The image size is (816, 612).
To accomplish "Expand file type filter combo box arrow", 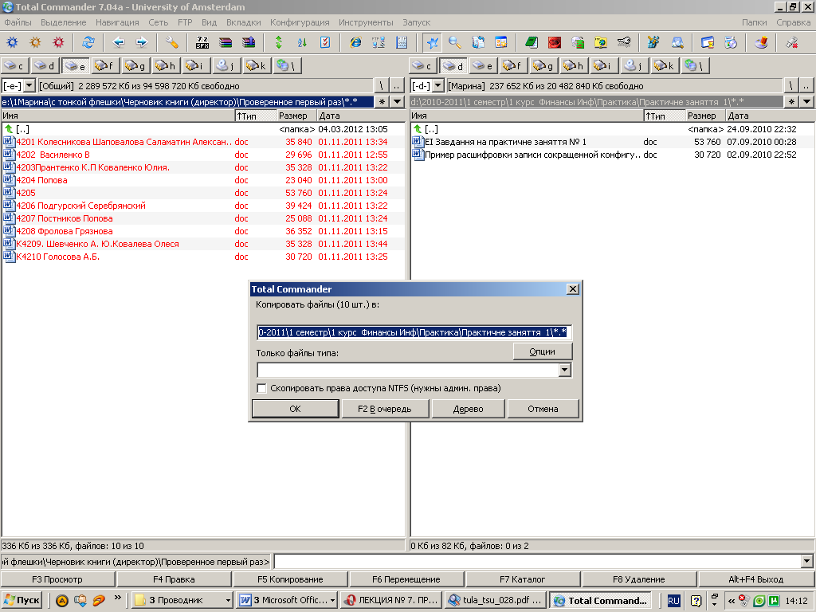I will (x=565, y=370).
